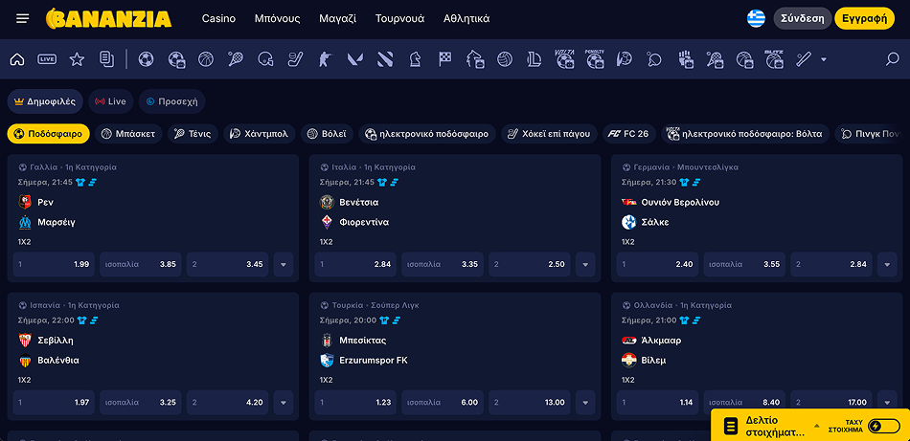The width and height of the screenshot is (910, 441).
Task: Select the Valorant icon
Action: (x=355, y=59)
